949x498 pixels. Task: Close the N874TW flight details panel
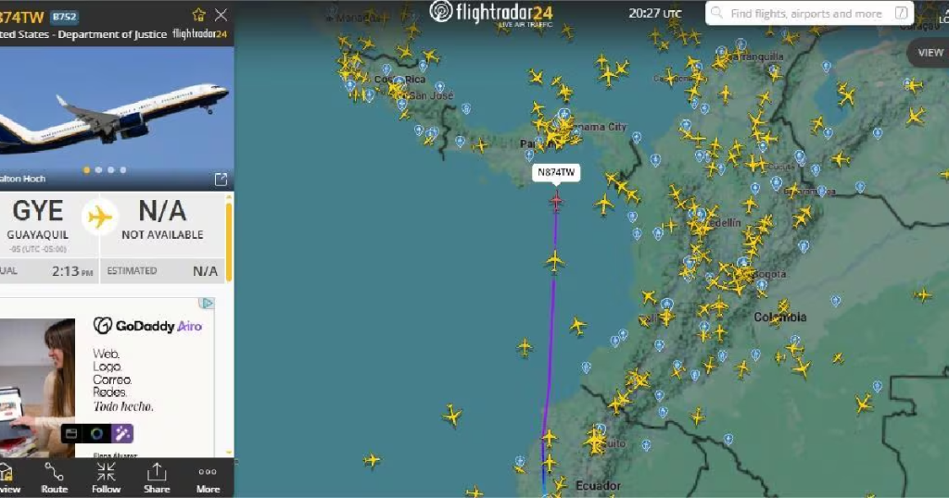[221, 15]
